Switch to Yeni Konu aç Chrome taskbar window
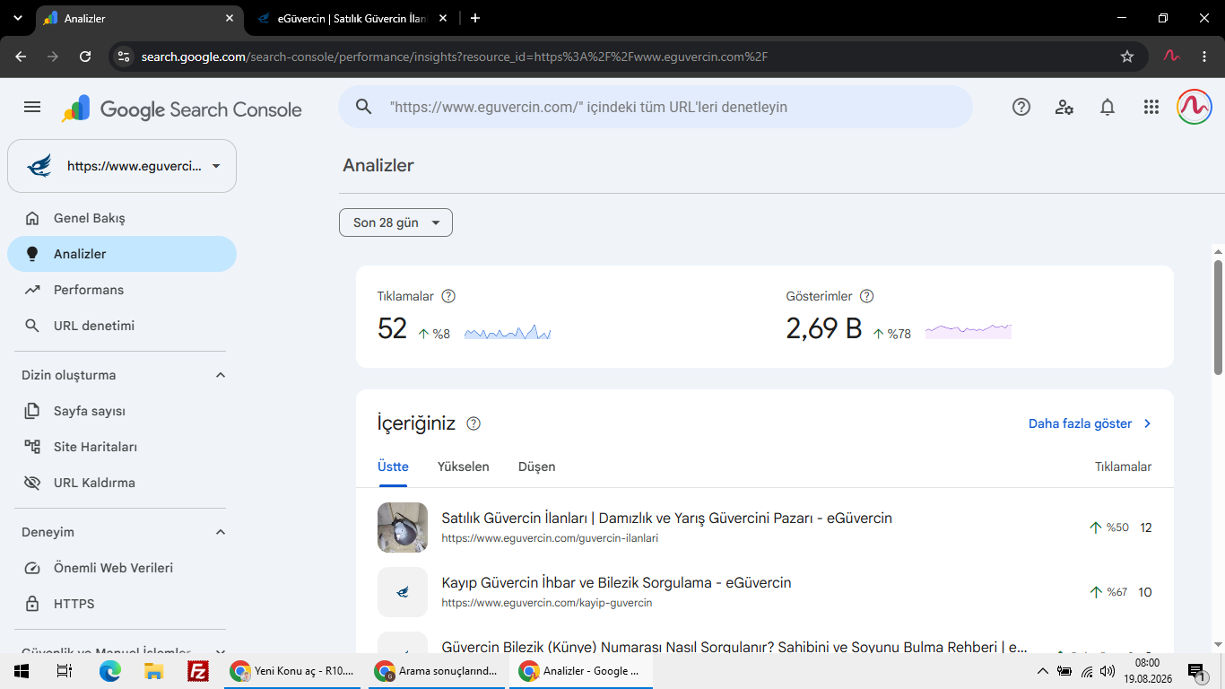Image resolution: width=1225 pixels, height=689 pixels. [292, 671]
